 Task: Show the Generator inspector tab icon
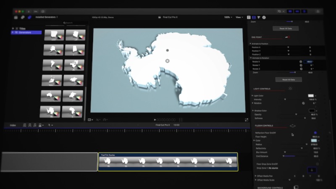(x=249, y=17)
